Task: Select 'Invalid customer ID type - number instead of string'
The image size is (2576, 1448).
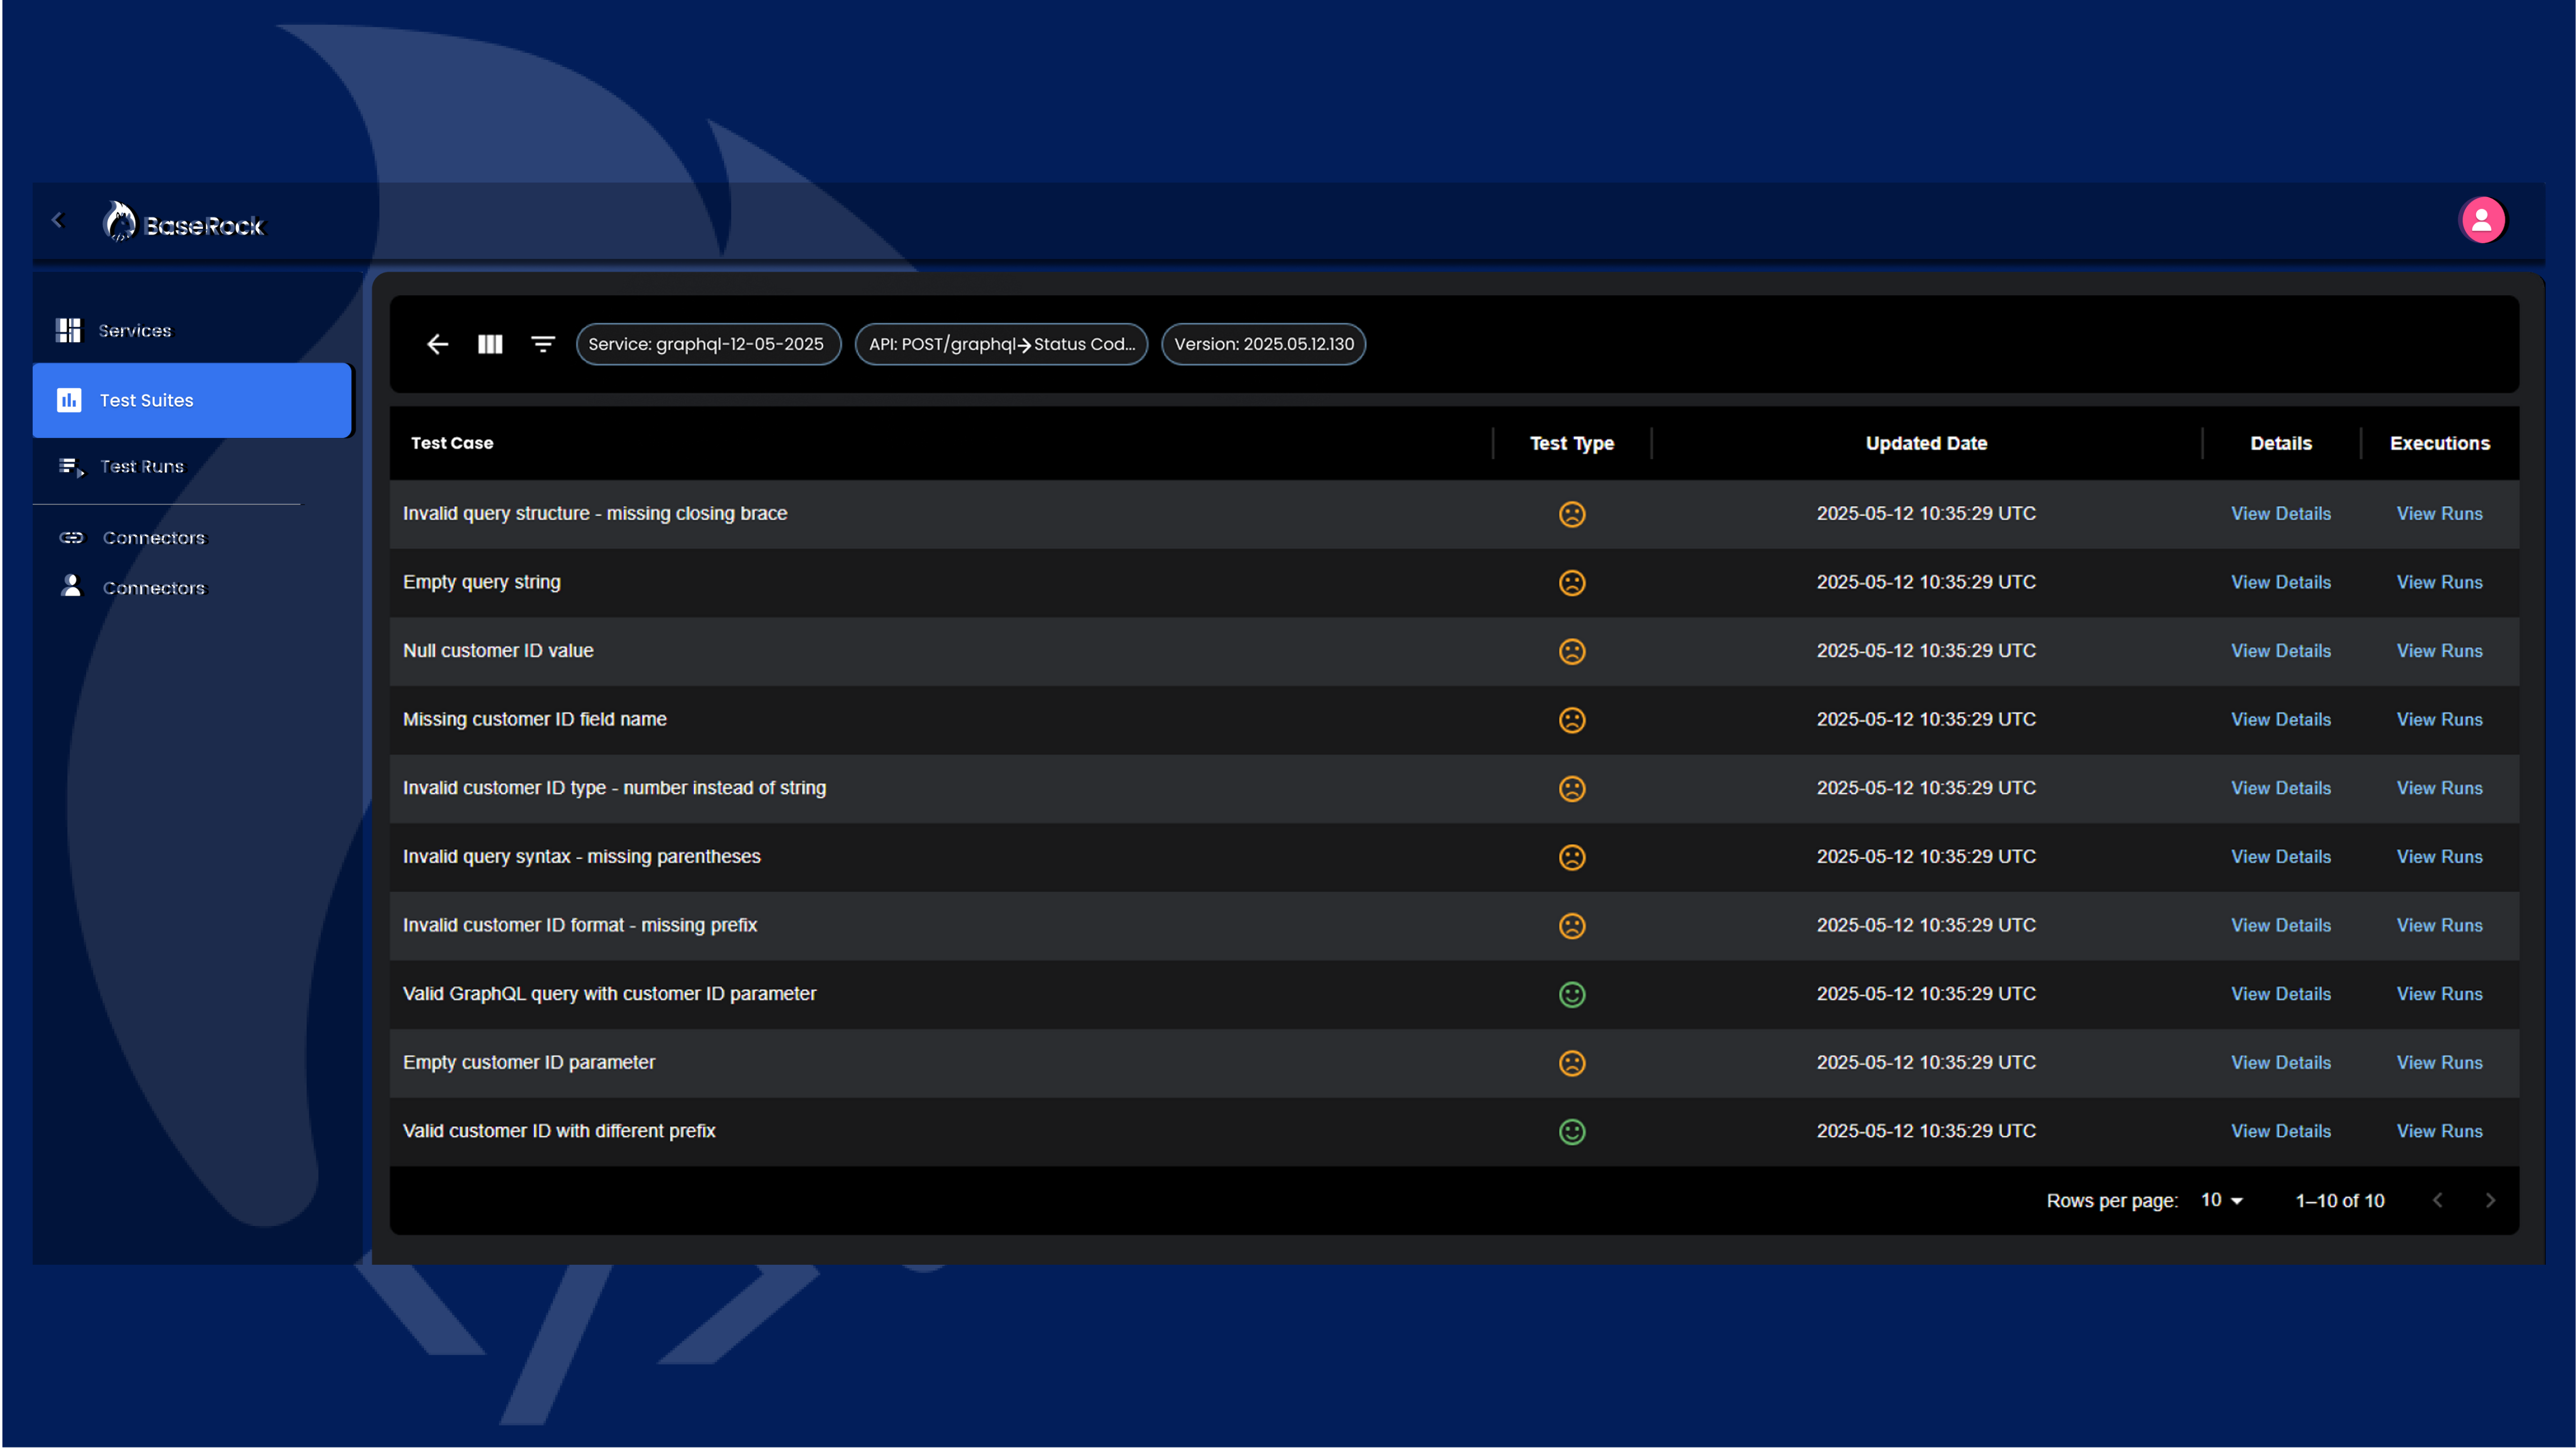Action: click(614, 788)
